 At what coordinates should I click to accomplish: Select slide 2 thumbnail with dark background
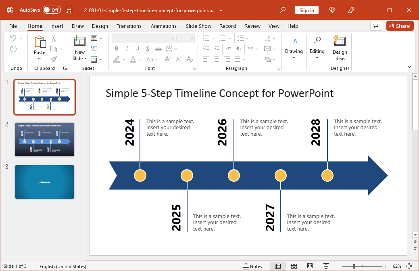point(44,139)
